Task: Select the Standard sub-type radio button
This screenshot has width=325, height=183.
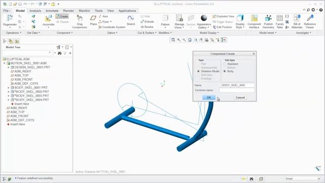Action: tap(224, 64)
